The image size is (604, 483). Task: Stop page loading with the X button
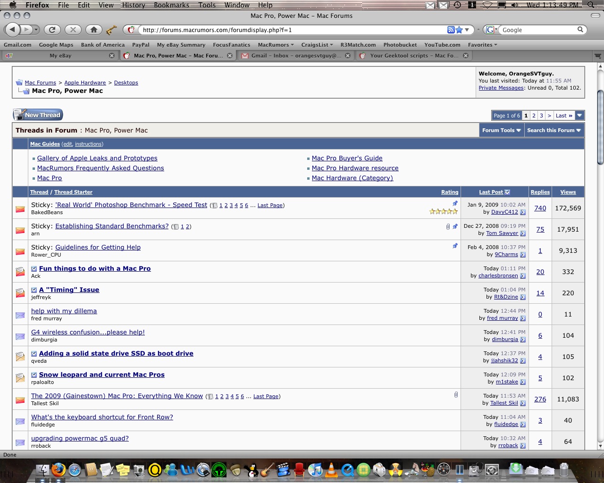[x=73, y=30]
